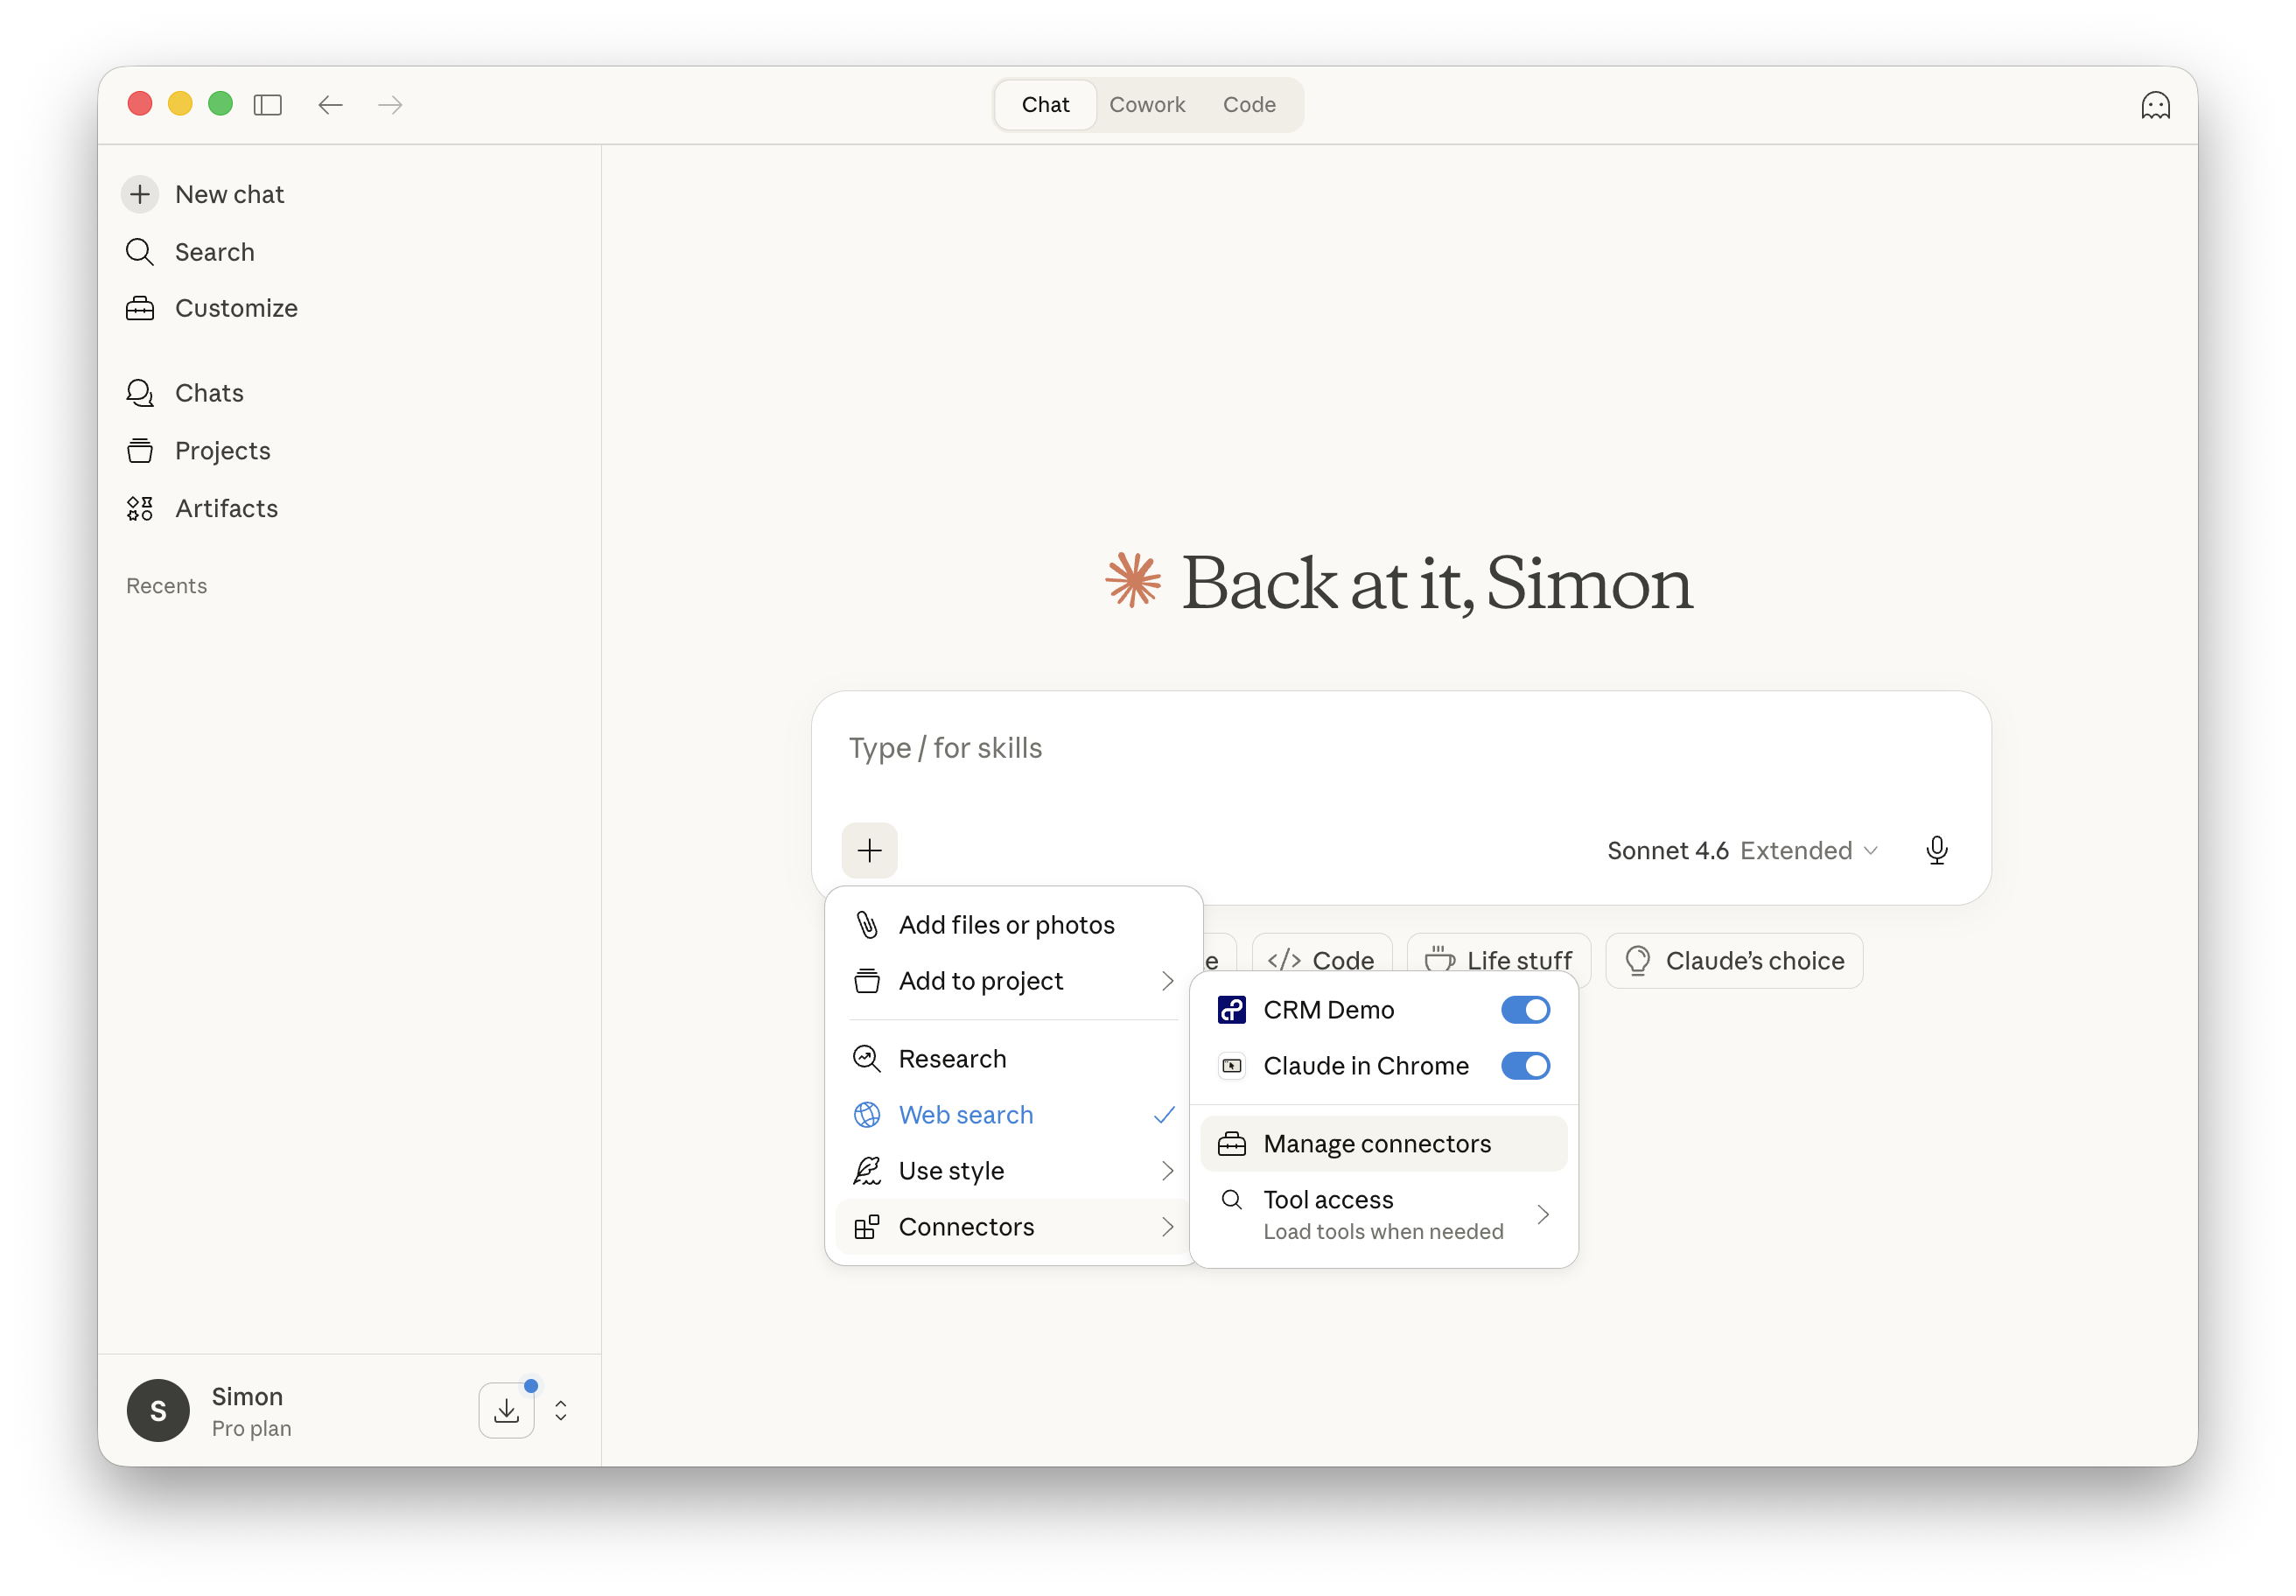Select Add files or photos
The width and height of the screenshot is (2296, 1596).
click(x=1006, y=925)
